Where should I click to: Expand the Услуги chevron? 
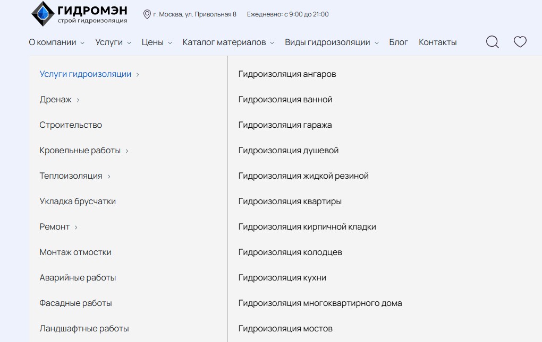pos(129,43)
